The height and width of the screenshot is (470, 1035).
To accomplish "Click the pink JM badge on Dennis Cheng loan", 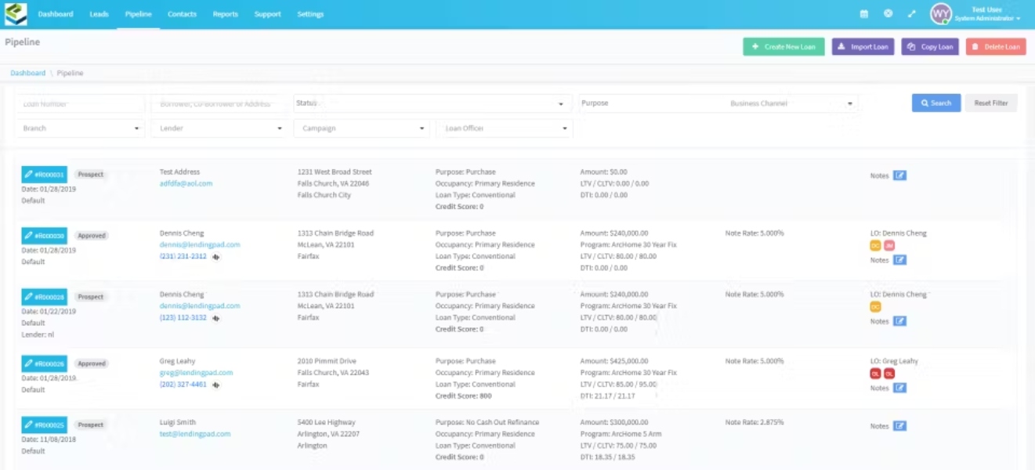I will click(888, 246).
